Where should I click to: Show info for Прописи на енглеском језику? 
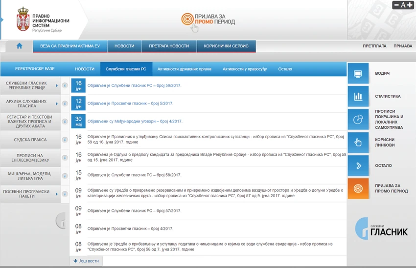[x=65, y=158]
